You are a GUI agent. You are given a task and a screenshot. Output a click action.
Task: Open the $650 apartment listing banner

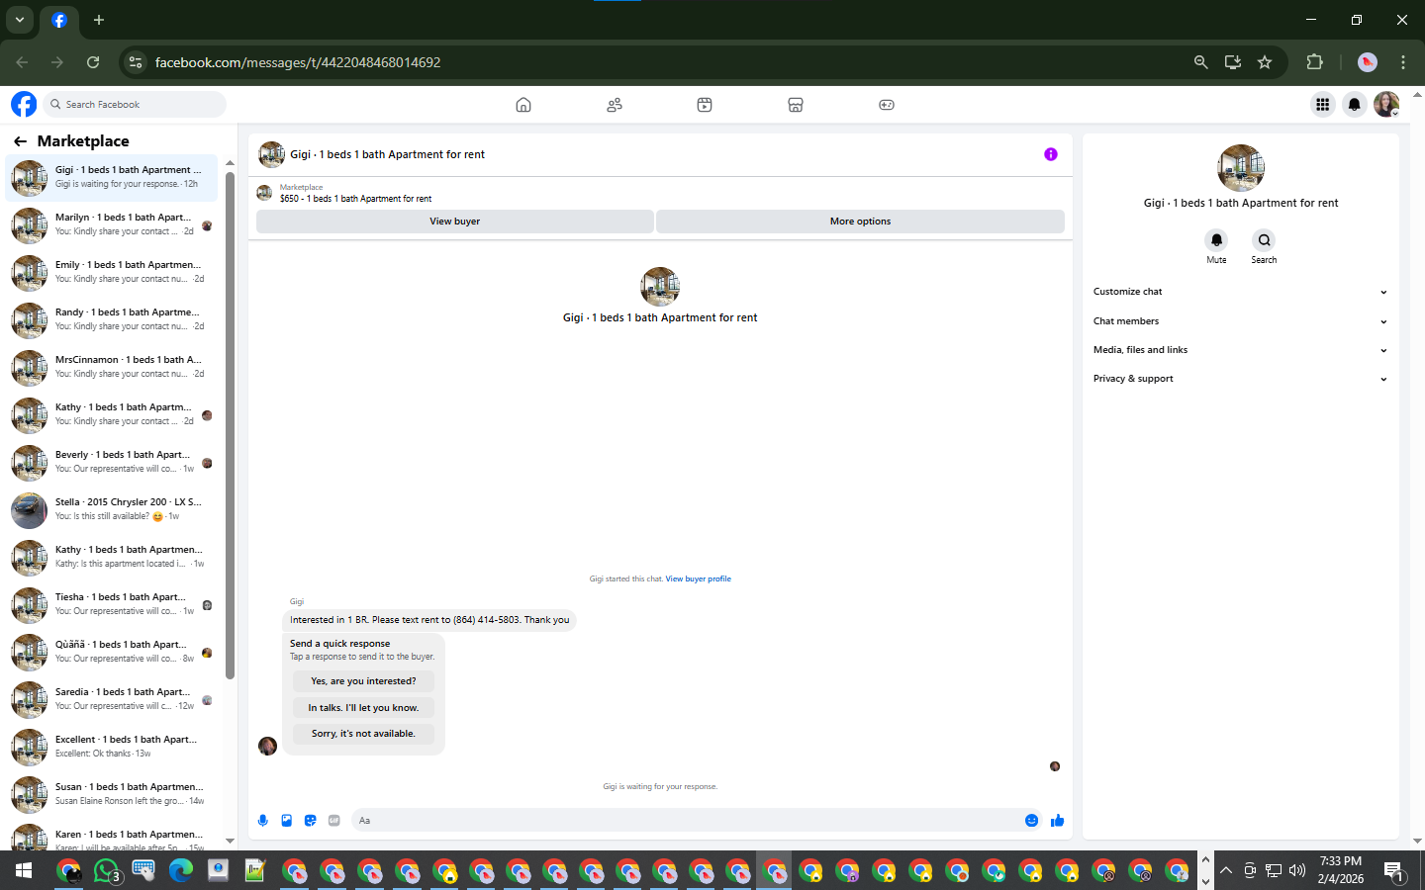pos(660,193)
